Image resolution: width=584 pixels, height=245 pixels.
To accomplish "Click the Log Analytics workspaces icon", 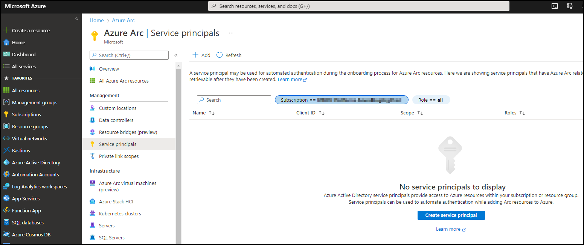I will [x=6, y=186].
